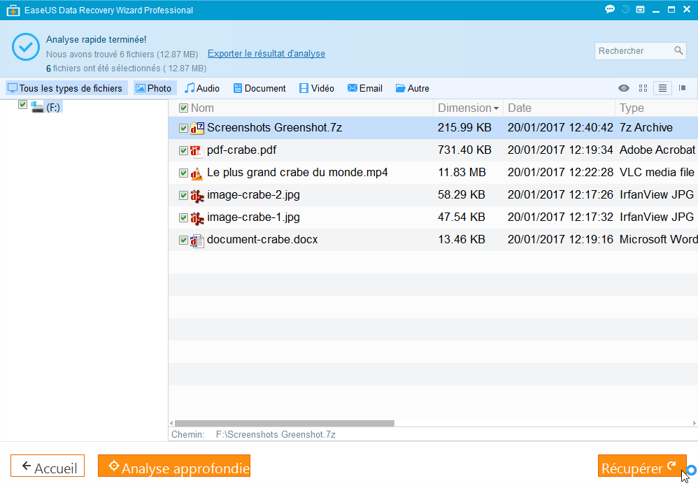
Task: Uncheck the pdf-crabe.pdf checkbox
Action: click(183, 151)
